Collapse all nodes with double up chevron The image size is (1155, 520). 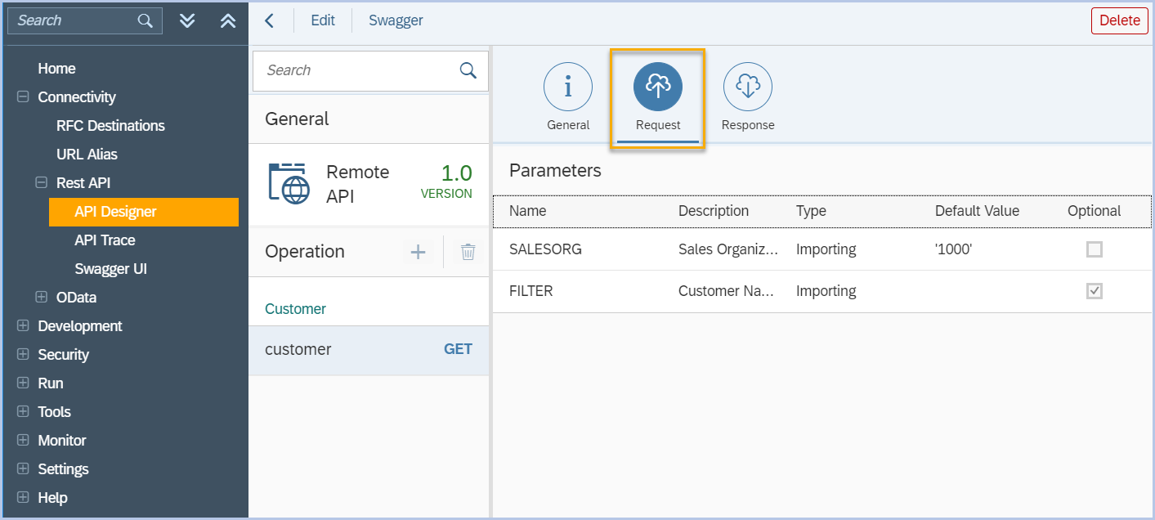[x=228, y=20]
